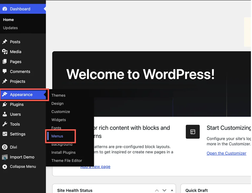Screen dimensions: 252x193
Task: Click the Start Customizing heading
Action: point(229,128)
